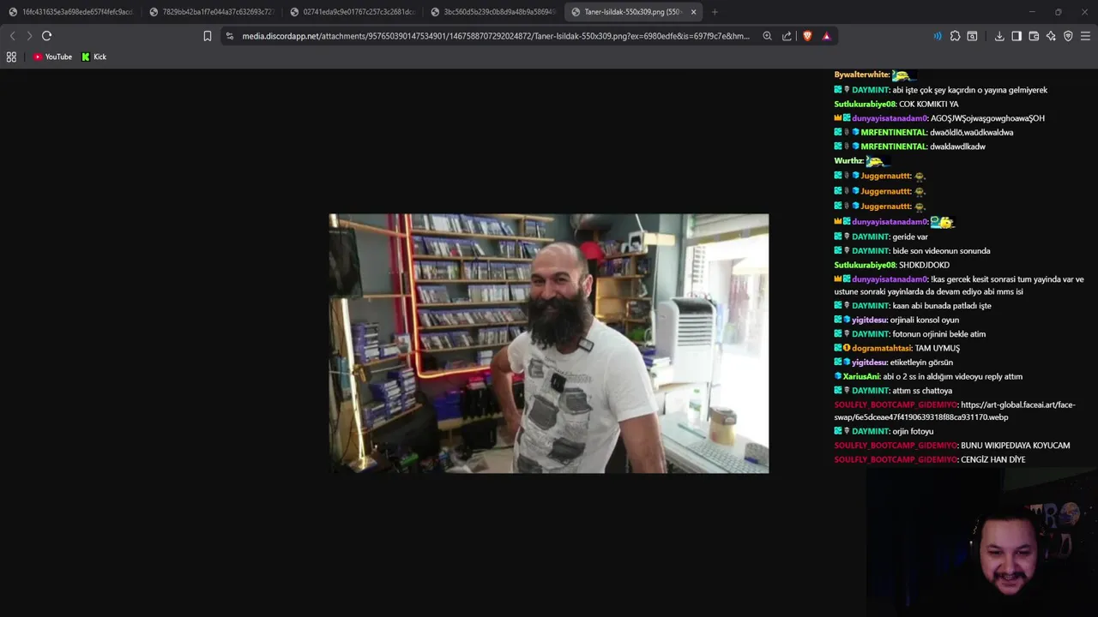The image size is (1098, 617).
Task: Click 'abi işte çok şey kaçırdın' message
Action: (x=969, y=90)
